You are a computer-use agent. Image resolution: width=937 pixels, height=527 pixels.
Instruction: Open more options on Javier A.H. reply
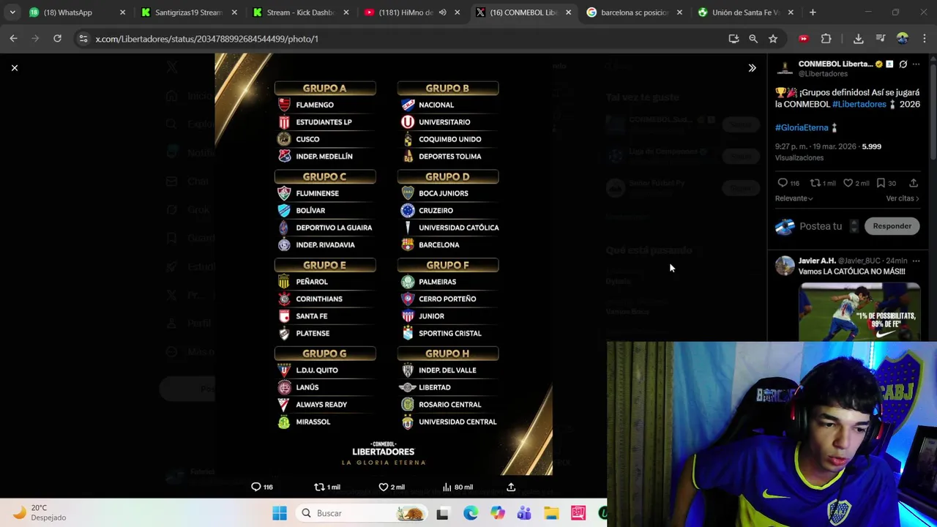click(916, 261)
